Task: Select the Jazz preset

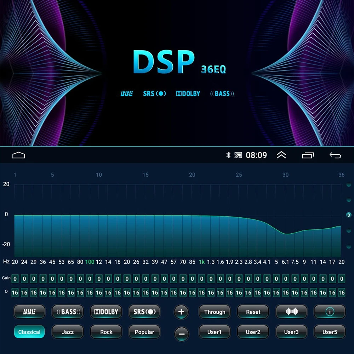Action: [x=68, y=332]
